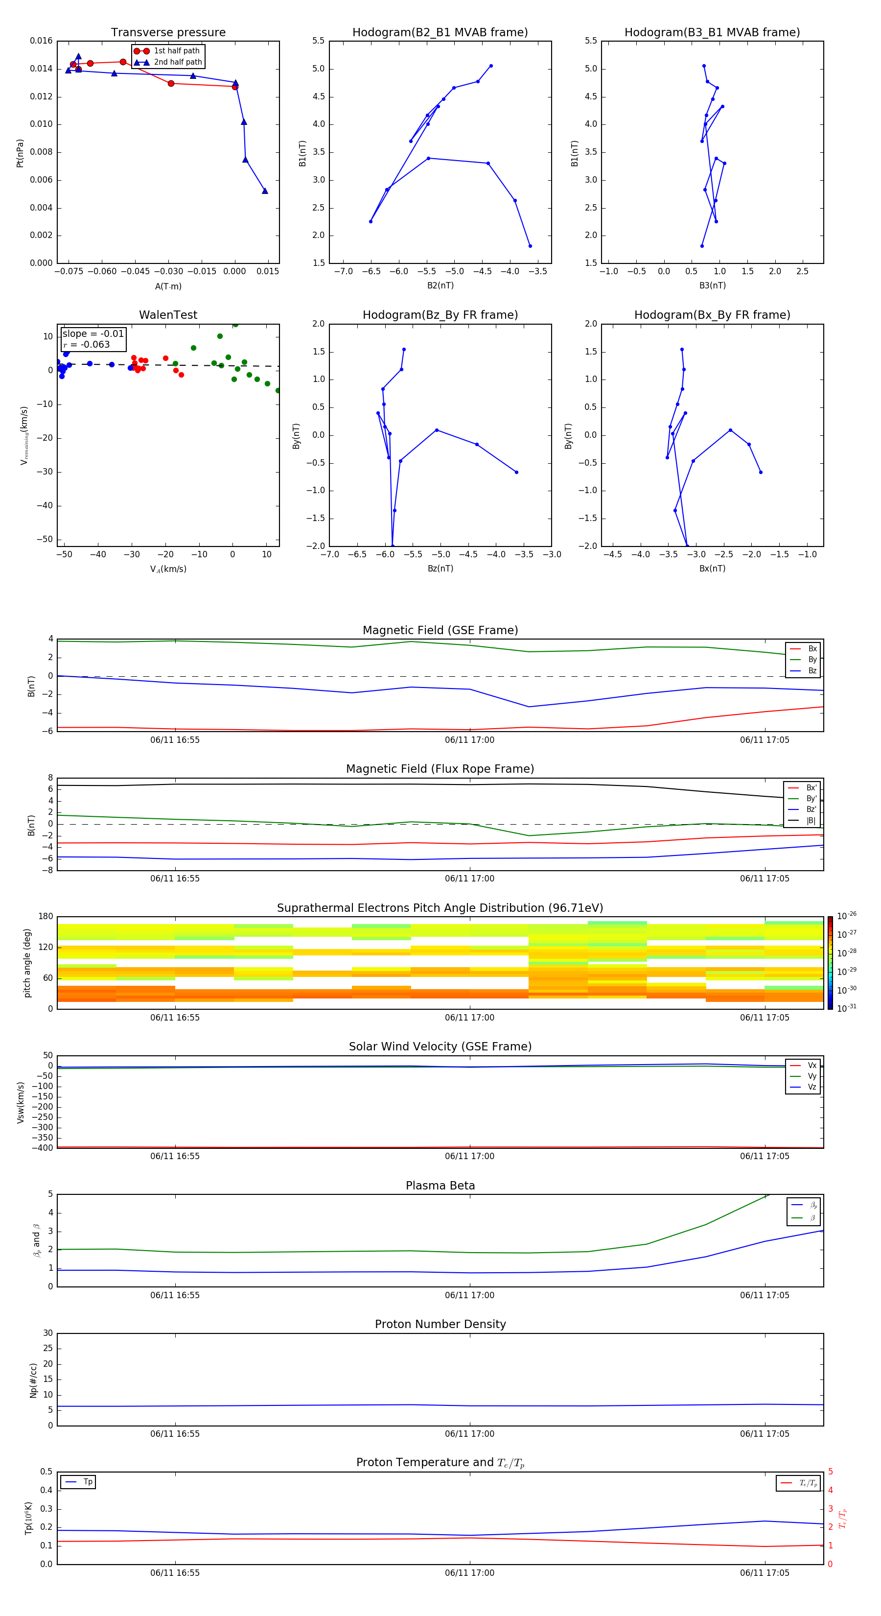Screen dimensions: 881x1616
Task: Click the Proton Temperature and Te/Tp title
Action: pos(440,1463)
